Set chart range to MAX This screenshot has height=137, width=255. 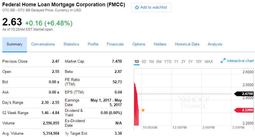tap(209, 61)
